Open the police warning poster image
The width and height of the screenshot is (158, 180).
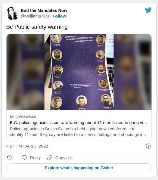(x=79, y=72)
